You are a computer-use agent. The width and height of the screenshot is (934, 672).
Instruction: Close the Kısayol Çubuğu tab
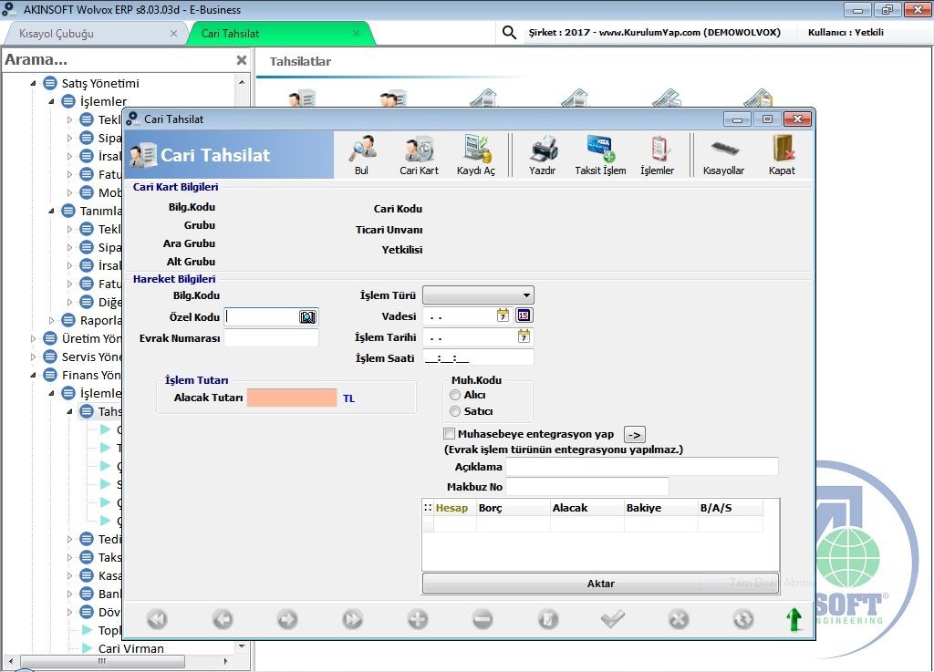coord(173,34)
